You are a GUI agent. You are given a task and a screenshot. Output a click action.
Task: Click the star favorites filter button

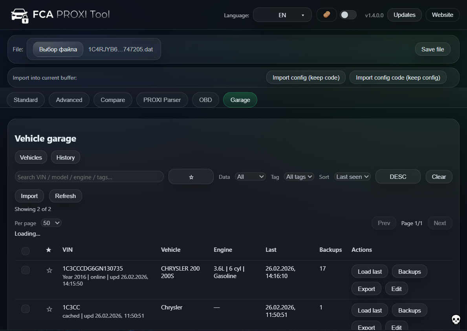pyautogui.click(x=191, y=176)
